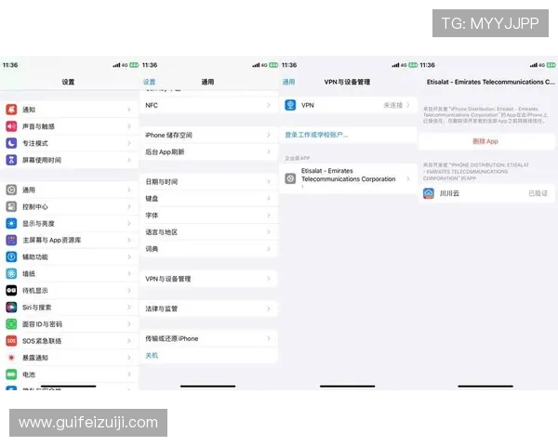Image resolution: width=558 pixels, height=446 pixels.
Task: Tap the 控制中心 icon
Action: click(x=11, y=206)
